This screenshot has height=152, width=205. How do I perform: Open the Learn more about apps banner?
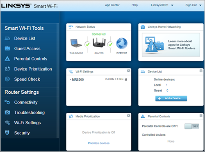tap(171, 45)
